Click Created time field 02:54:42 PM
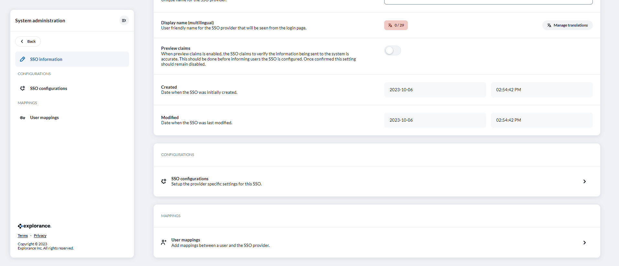 [542, 90]
